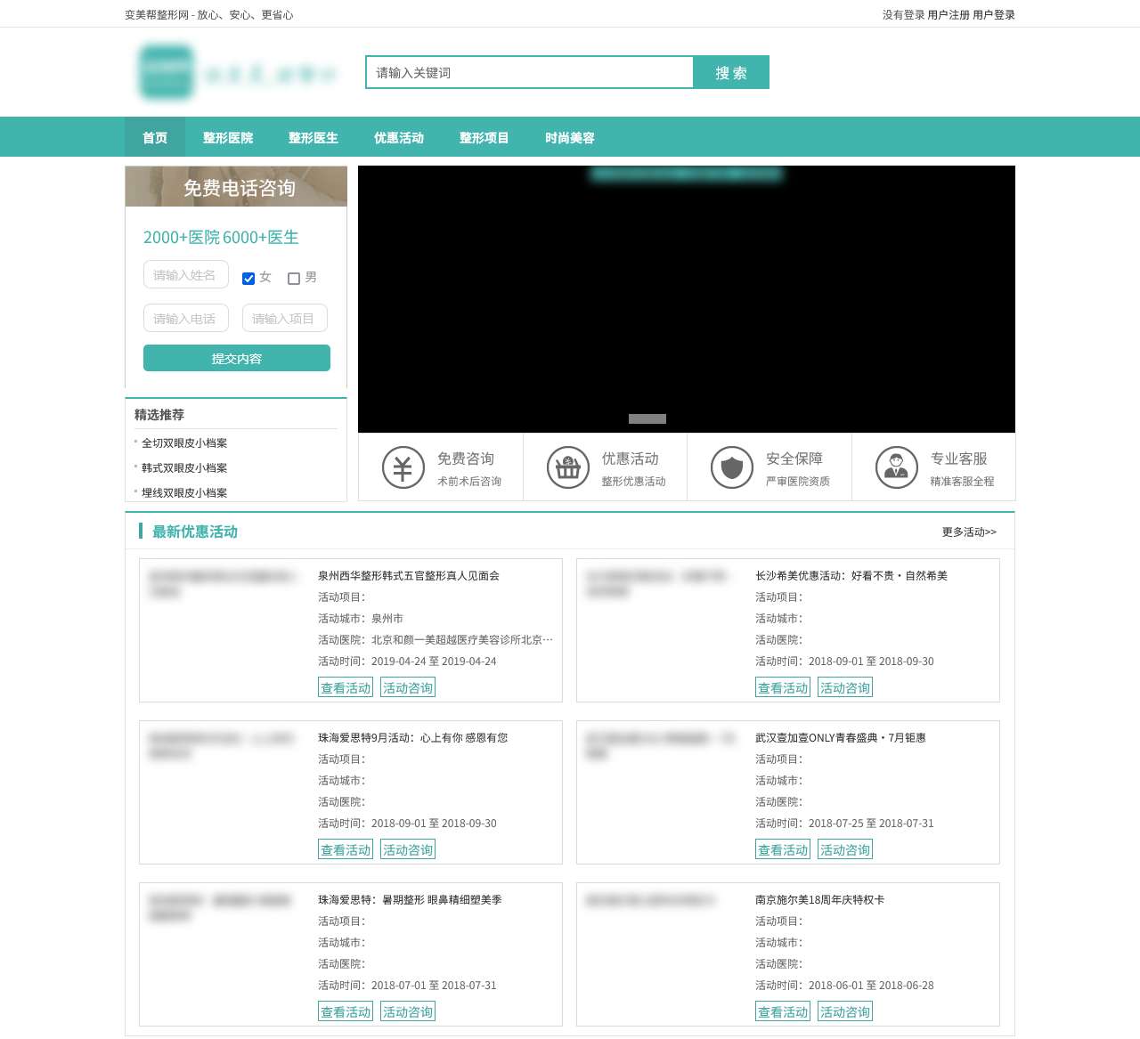The image size is (1140, 1039).
Task: Click the 请输入电话 phone field
Action: coord(186,318)
